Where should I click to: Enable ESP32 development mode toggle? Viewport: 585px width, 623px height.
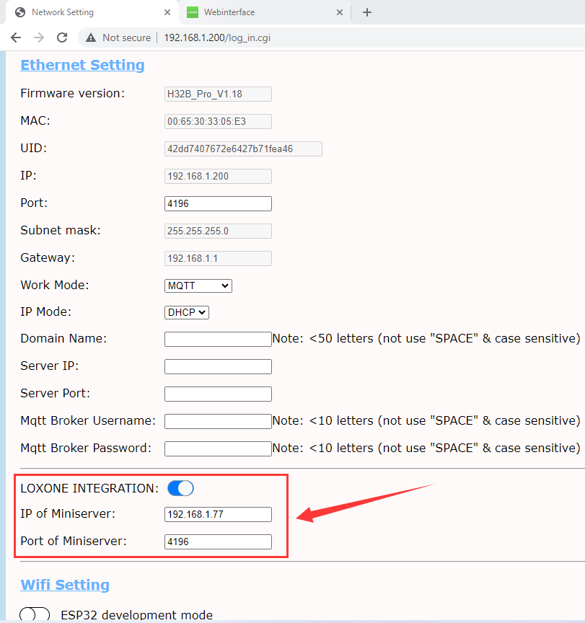(35, 614)
